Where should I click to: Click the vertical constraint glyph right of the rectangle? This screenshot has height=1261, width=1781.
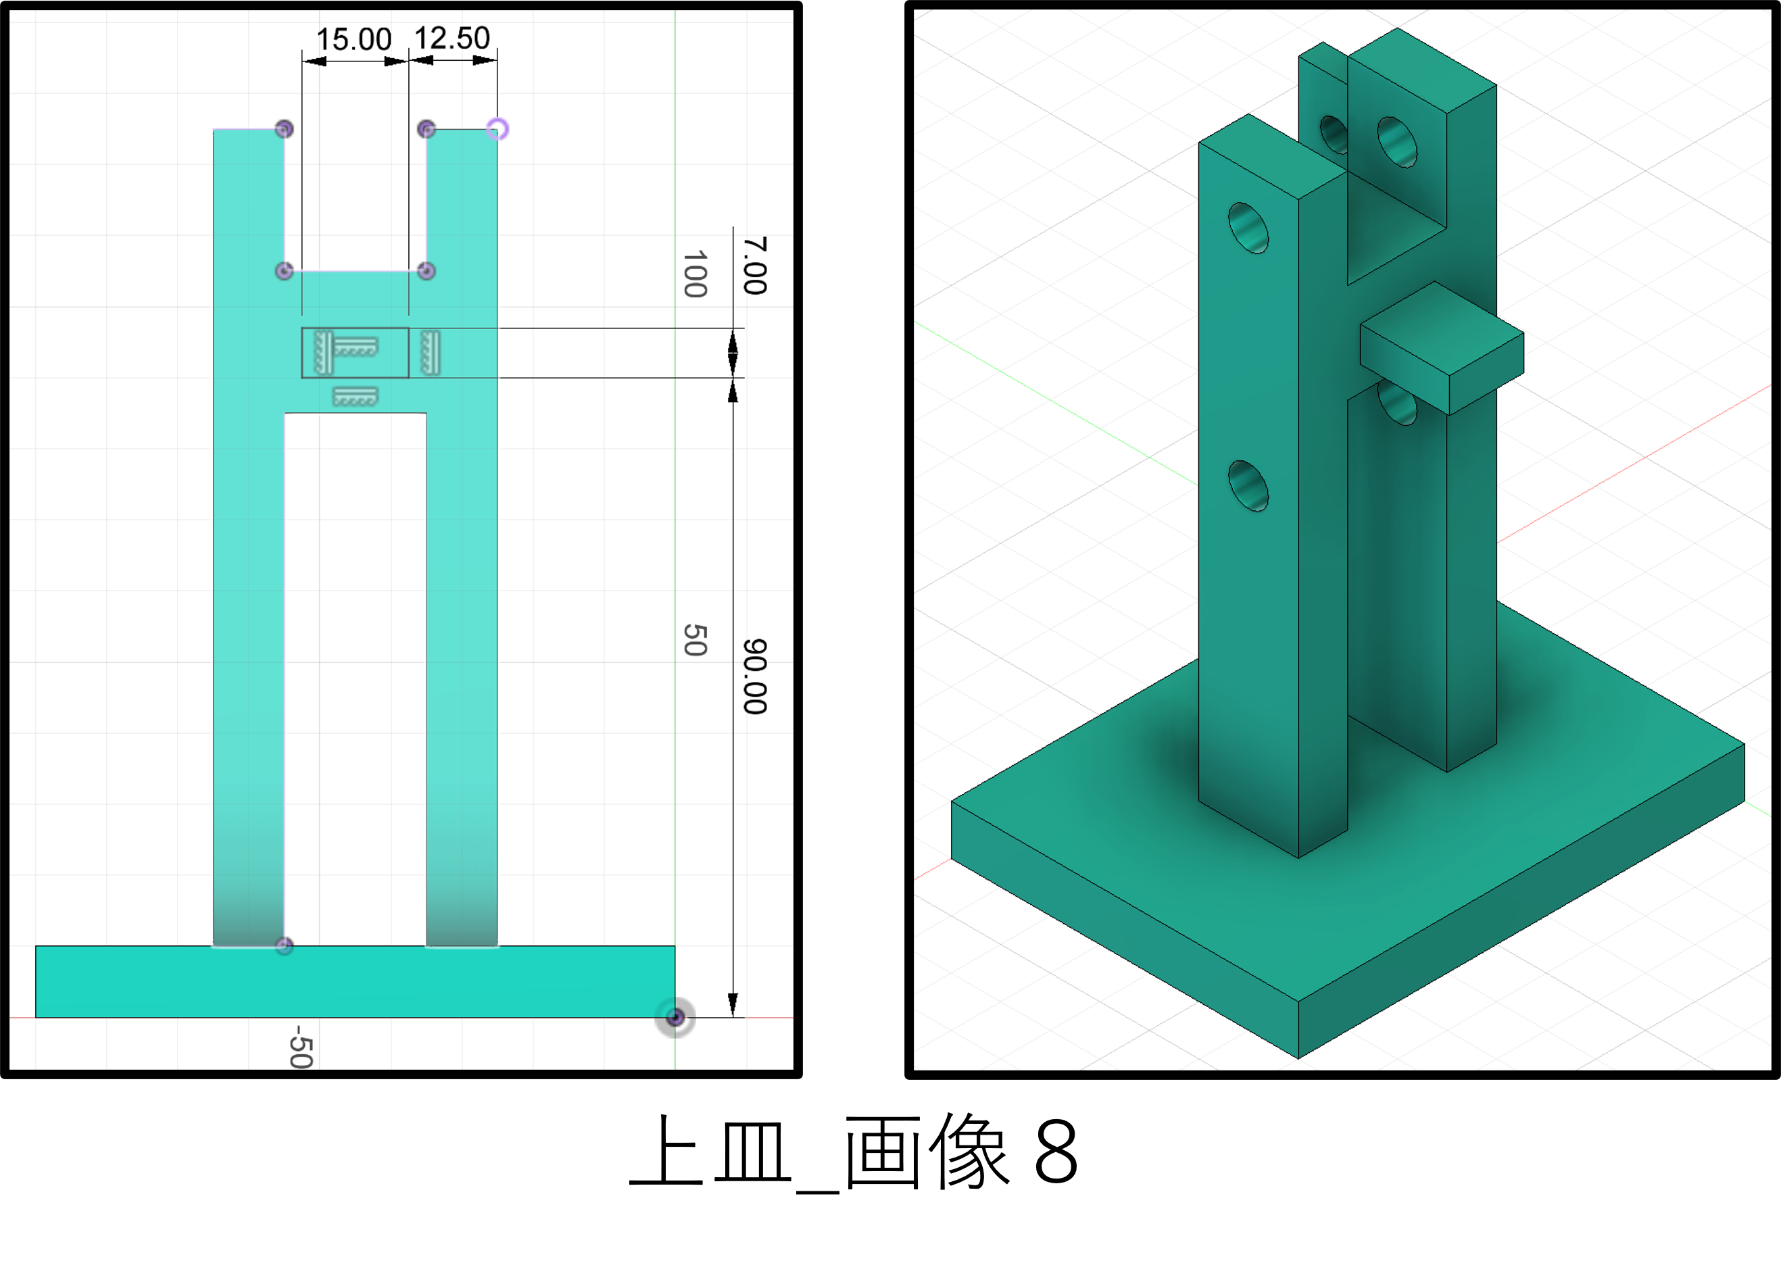(x=431, y=353)
